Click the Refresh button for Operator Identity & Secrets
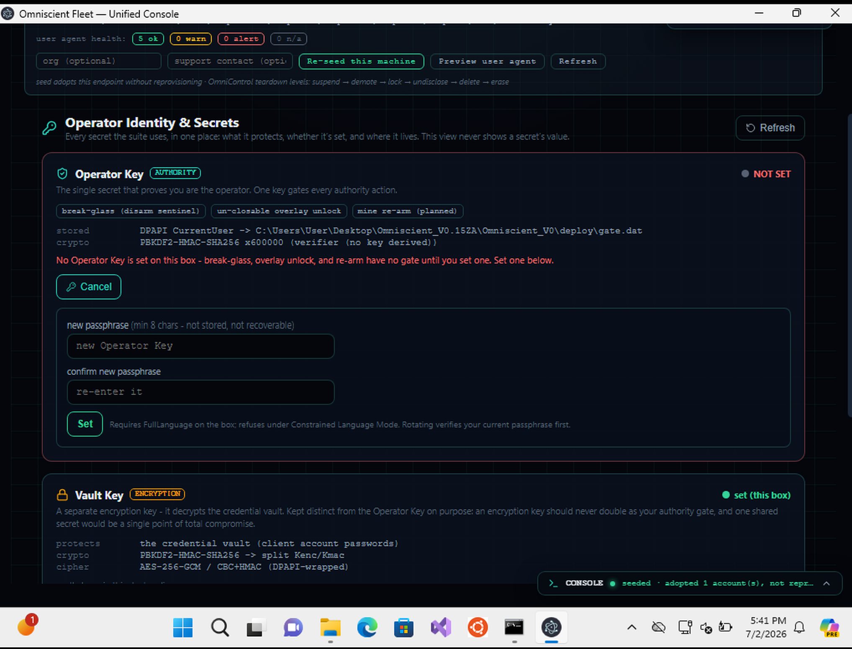Screen dimensions: 852x649 [770, 128]
